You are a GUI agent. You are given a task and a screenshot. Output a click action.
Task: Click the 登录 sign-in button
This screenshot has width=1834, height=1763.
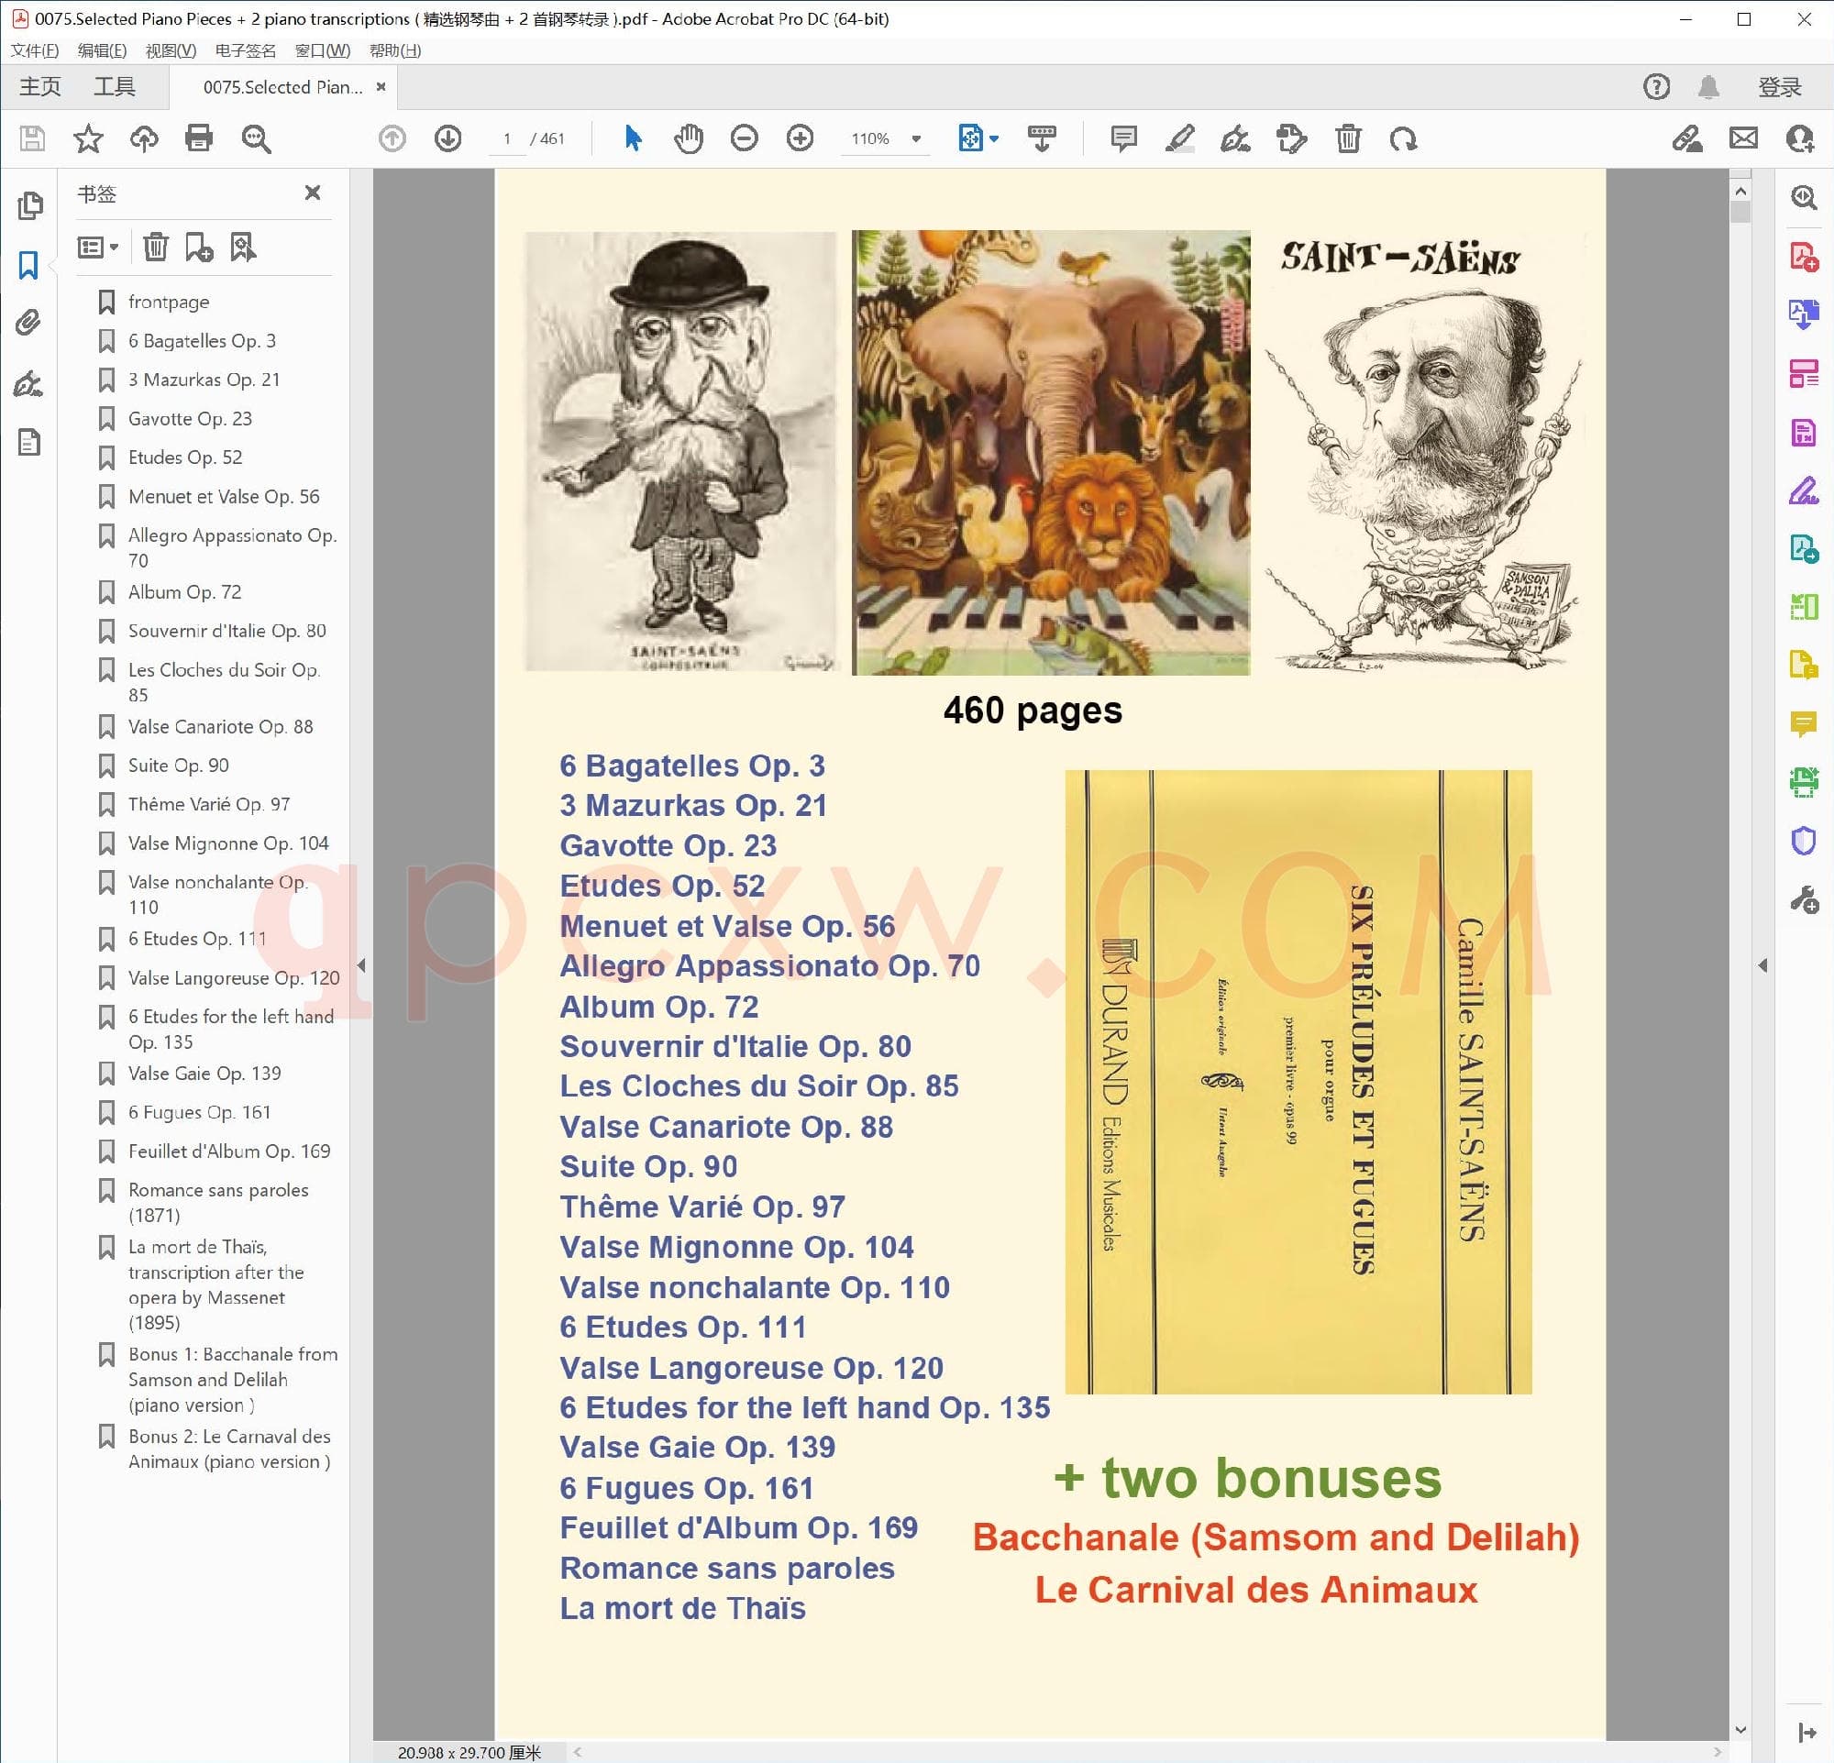tap(1779, 87)
